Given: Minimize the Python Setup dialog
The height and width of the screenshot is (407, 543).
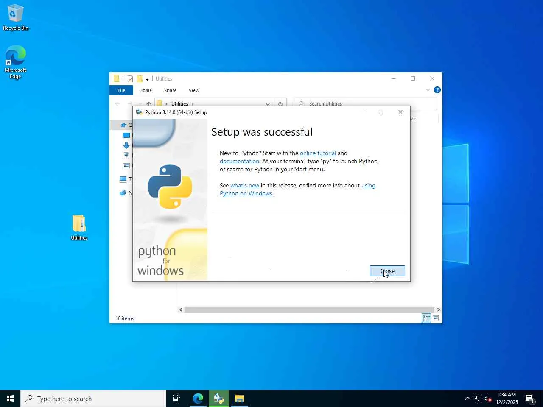Looking at the screenshot, I should pos(362,112).
